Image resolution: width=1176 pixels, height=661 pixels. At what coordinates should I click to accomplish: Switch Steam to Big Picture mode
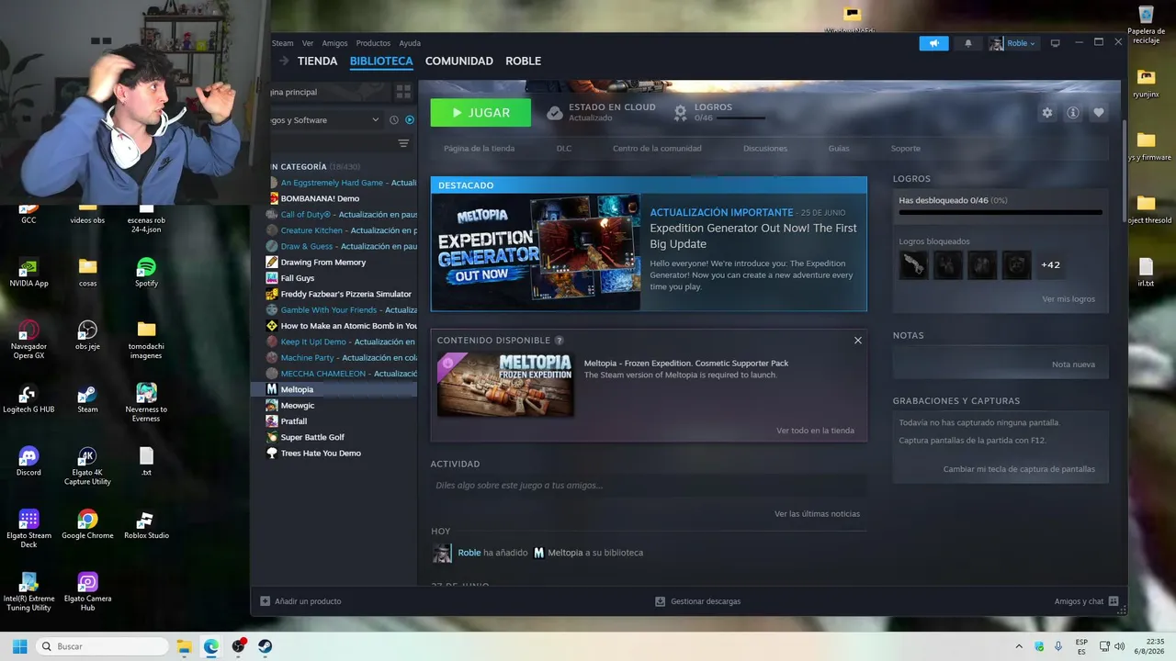click(x=1056, y=43)
